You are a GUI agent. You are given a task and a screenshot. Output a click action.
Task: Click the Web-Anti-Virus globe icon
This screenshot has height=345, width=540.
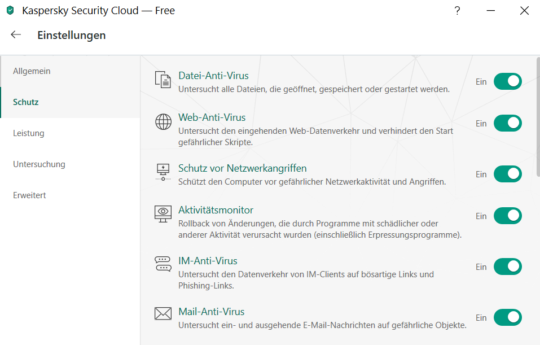pyautogui.click(x=163, y=121)
